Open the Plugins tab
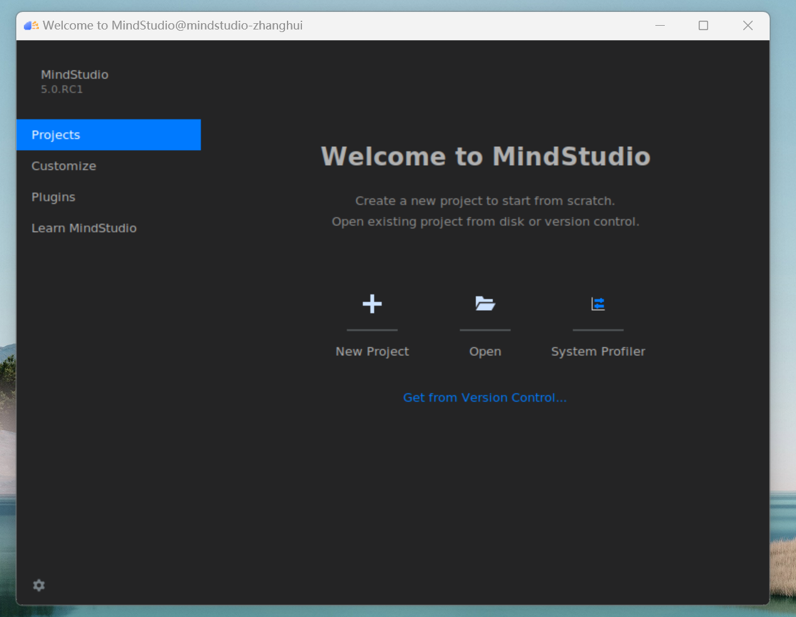The height and width of the screenshot is (617, 796). 109,197
